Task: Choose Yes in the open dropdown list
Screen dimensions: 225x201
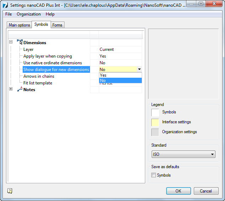Action: (120, 75)
